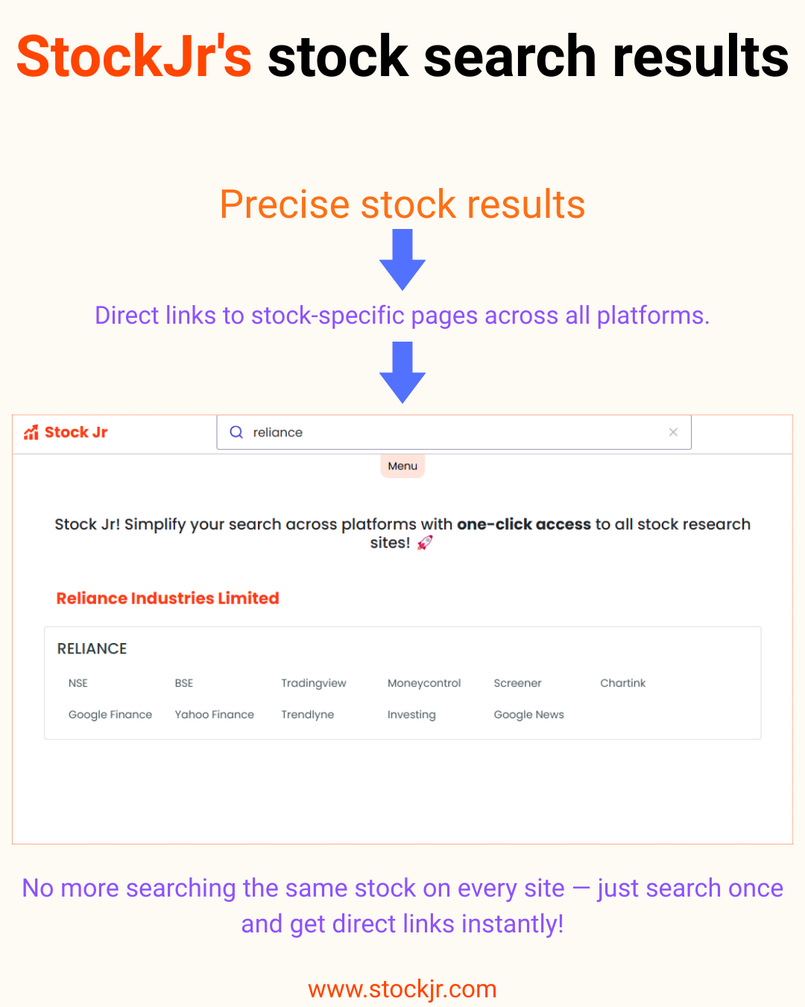The image size is (805, 1007).
Task: Open the NSE link for Reliance
Action: click(78, 683)
